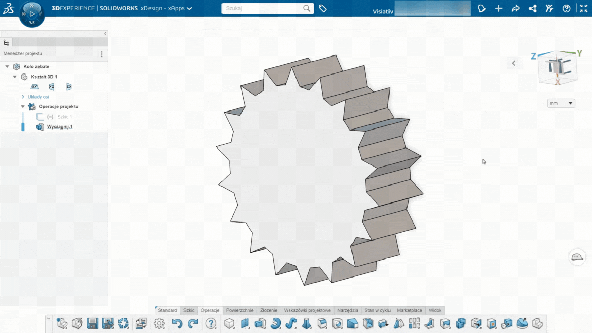
Task: Select the Fillet feature icon
Action: (x=322, y=323)
